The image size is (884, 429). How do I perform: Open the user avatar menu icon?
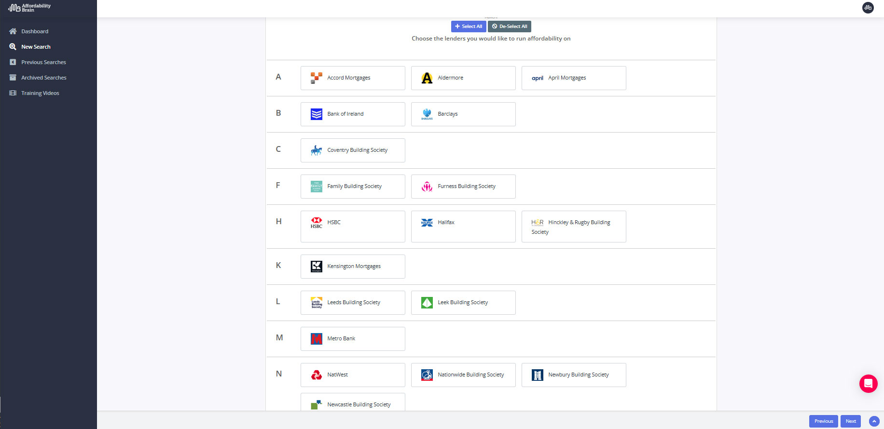[868, 8]
